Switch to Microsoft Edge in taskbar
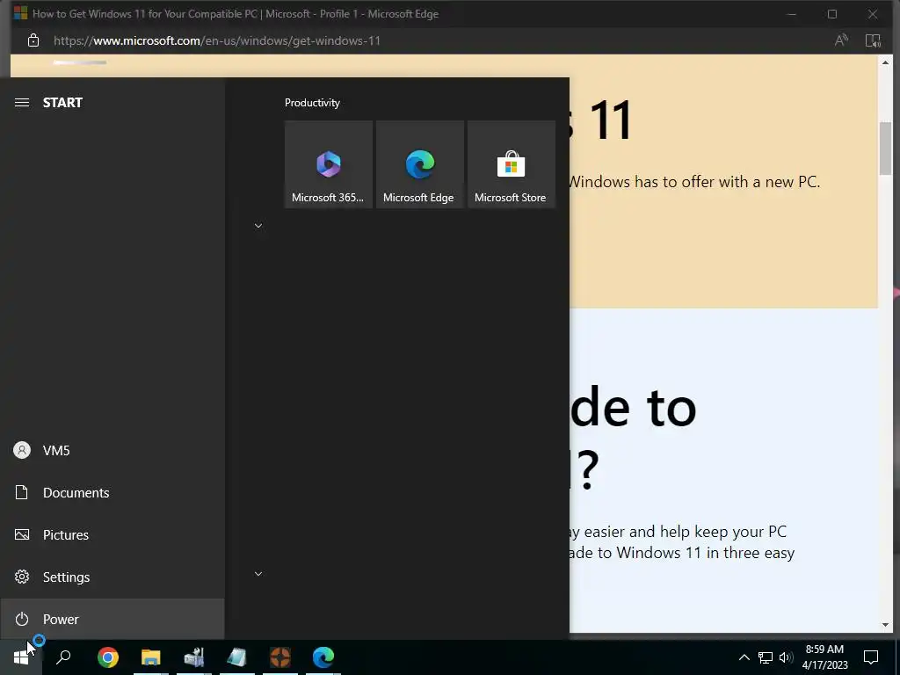 (x=323, y=657)
